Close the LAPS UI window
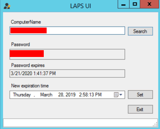 pos(150,4)
